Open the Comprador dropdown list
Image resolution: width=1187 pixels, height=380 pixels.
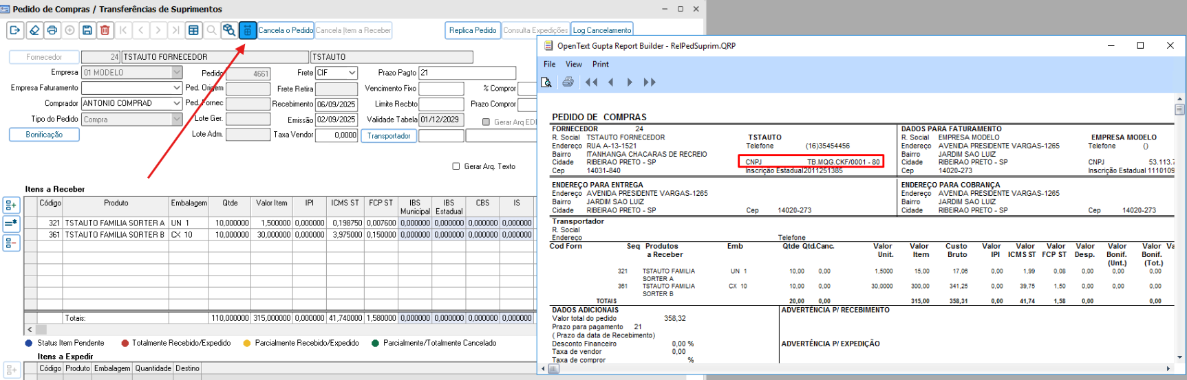point(177,104)
